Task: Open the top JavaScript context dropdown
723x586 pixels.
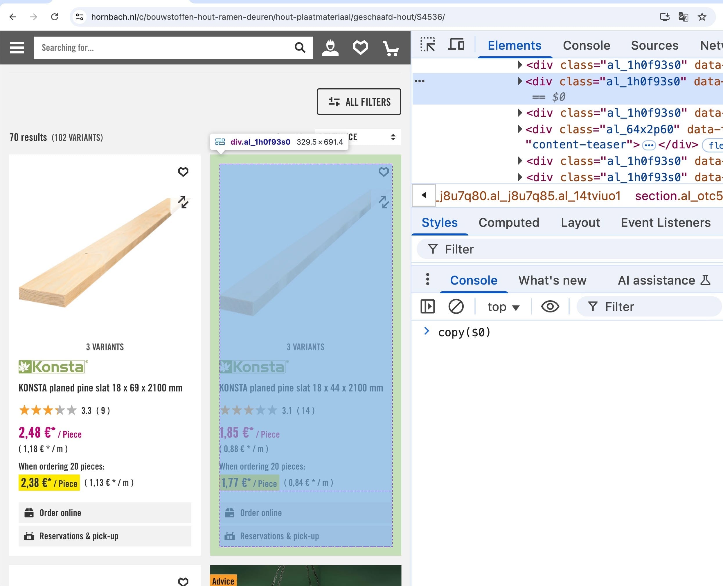Action: [x=503, y=307]
